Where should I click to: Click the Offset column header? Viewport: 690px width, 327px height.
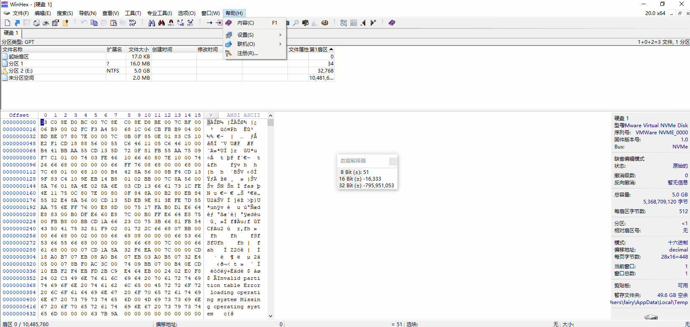point(19,115)
